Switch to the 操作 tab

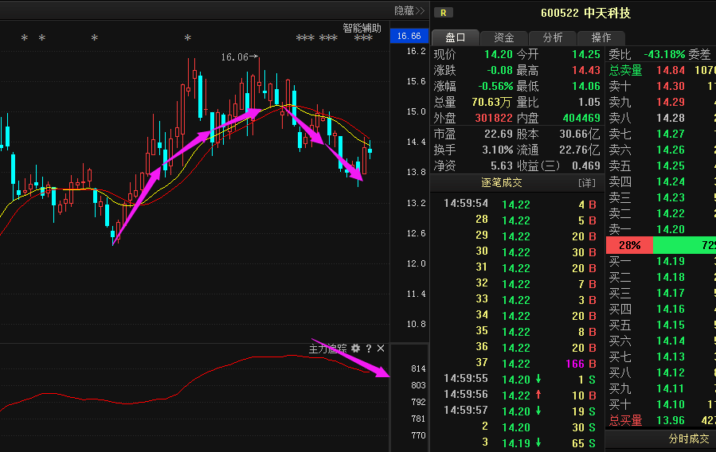point(601,37)
